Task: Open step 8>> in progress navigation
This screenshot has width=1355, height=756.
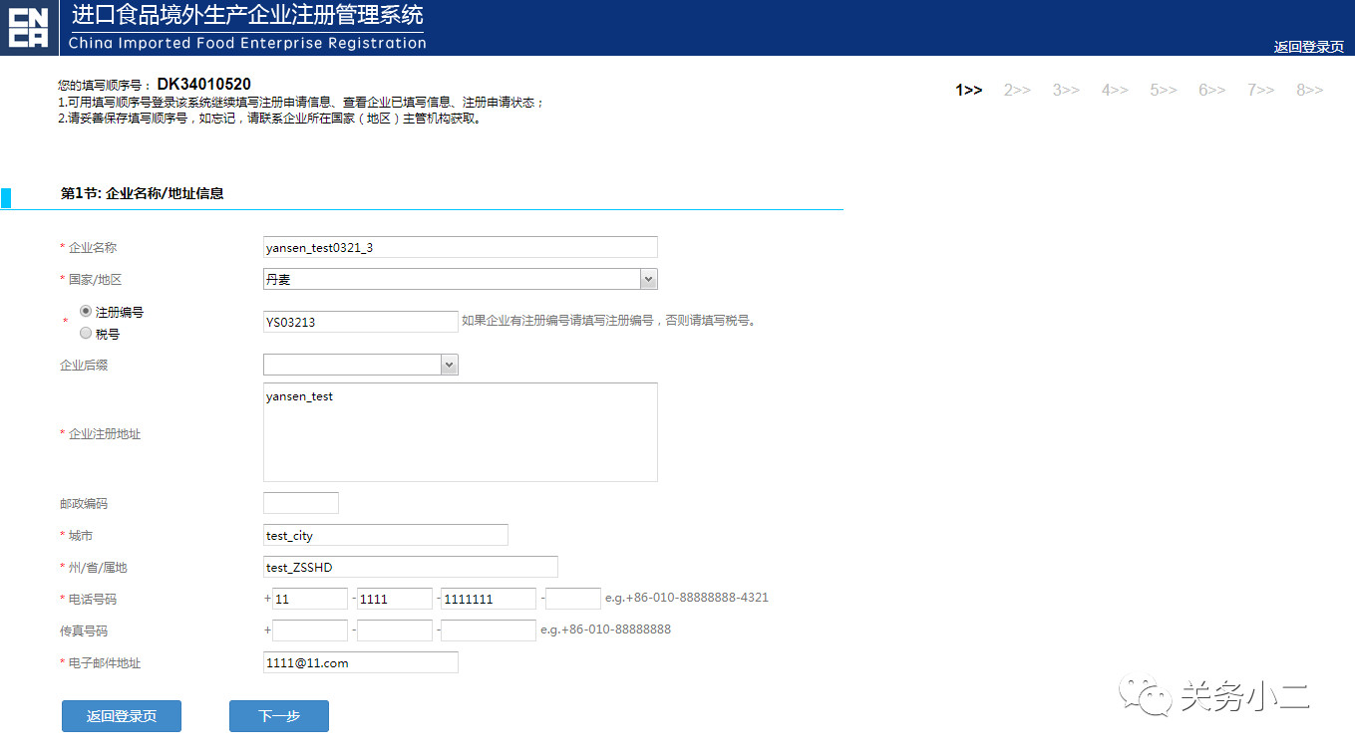Action: [1309, 90]
